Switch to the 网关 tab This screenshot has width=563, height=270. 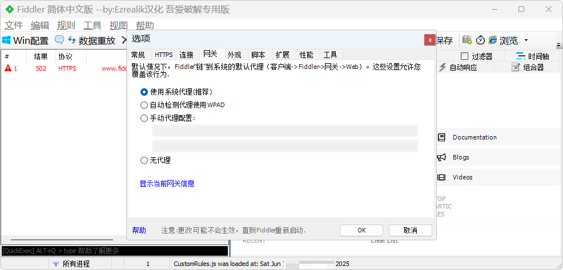(x=210, y=54)
